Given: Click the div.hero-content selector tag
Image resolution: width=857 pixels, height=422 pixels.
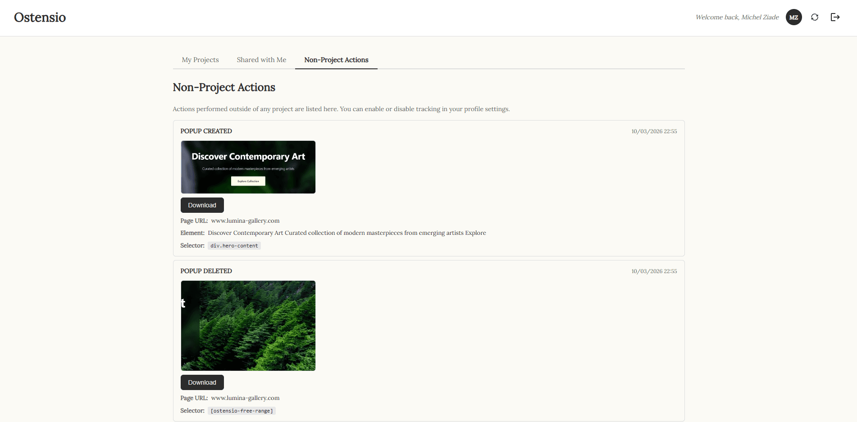Looking at the screenshot, I should pos(234,246).
